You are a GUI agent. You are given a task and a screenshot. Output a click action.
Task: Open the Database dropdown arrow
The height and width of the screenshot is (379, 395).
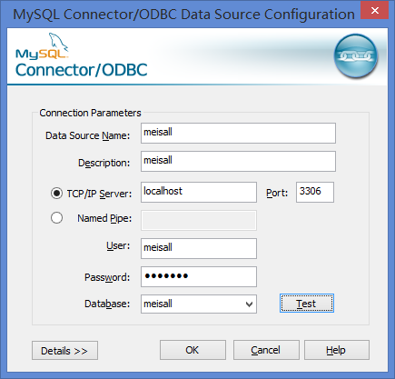click(x=249, y=304)
